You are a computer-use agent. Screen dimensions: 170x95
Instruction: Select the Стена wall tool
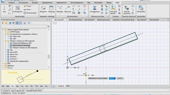pyautogui.click(x=28, y=6)
